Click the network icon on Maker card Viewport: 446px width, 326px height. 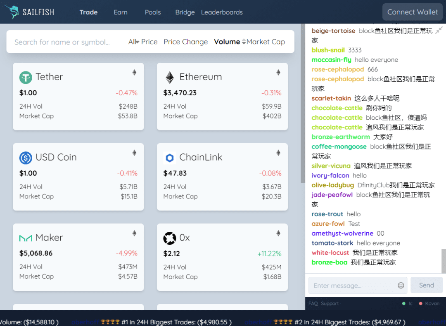[x=134, y=233]
